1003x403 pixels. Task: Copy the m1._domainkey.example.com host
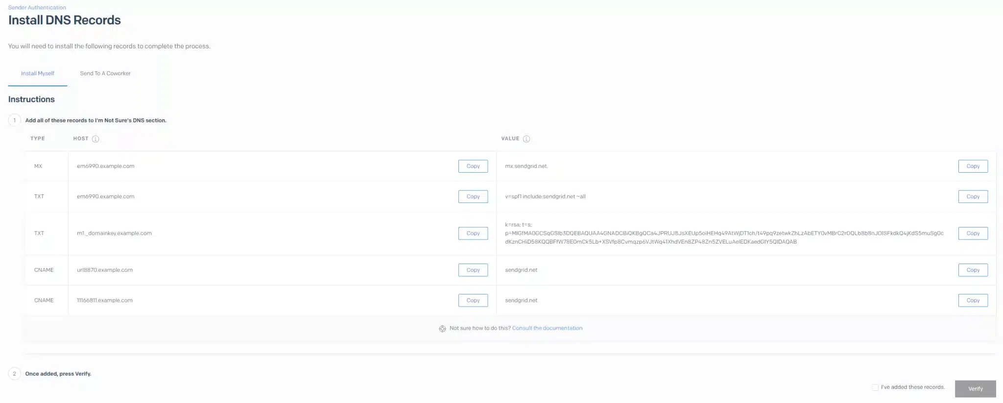click(473, 233)
